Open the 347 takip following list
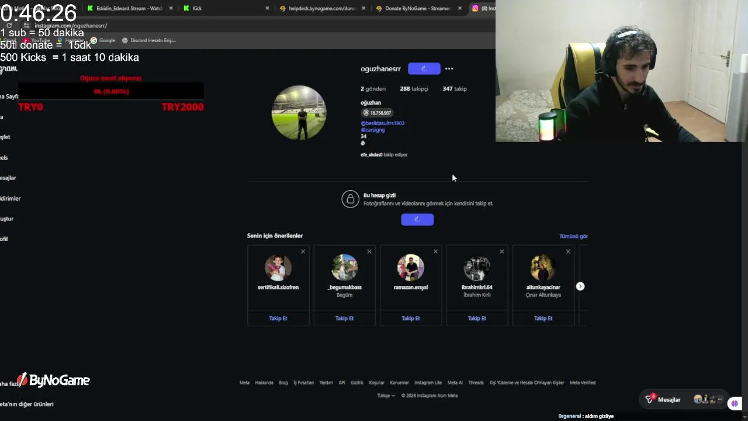The image size is (748, 421). click(x=455, y=89)
